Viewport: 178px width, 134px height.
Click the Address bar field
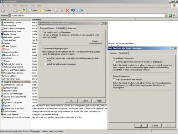point(88,15)
